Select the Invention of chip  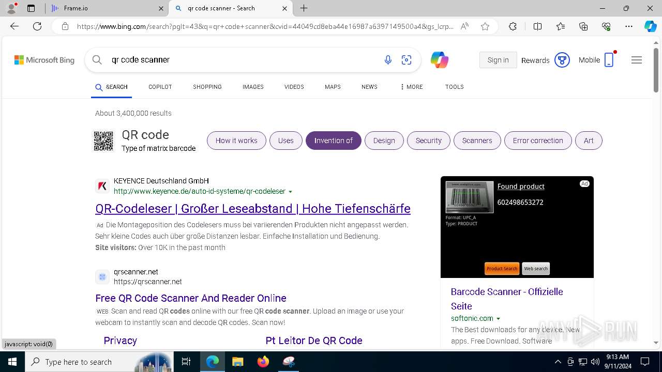[334, 141]
